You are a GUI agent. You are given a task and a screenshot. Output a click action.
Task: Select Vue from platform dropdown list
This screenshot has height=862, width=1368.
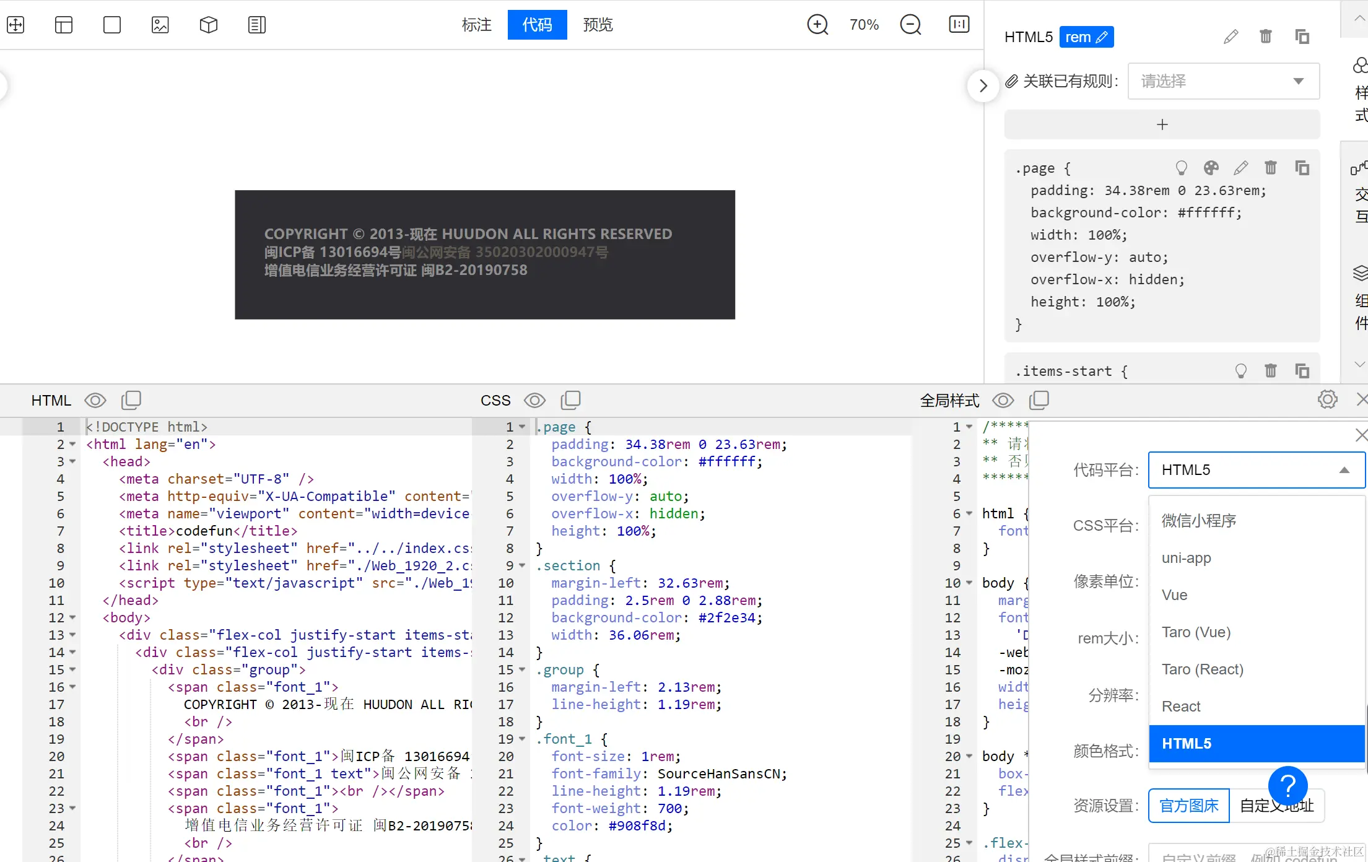[x=1175, y=595]
